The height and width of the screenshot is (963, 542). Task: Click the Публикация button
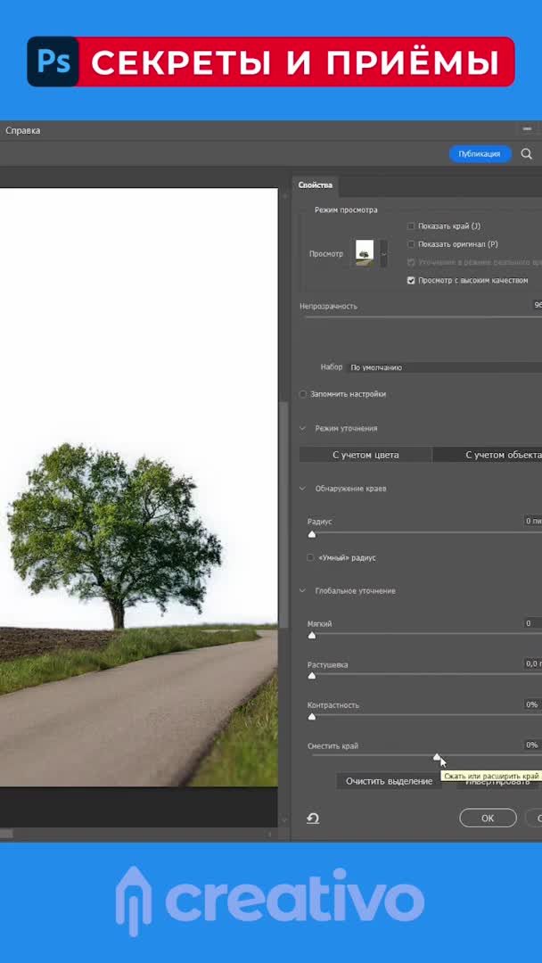(480, 154)
